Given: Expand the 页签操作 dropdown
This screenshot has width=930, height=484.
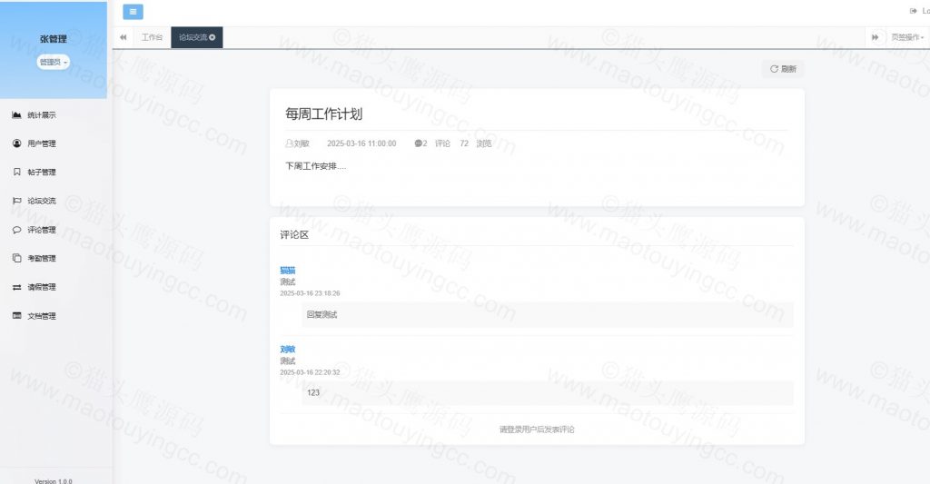Looking at the screenshot, I should coord(907,37).
